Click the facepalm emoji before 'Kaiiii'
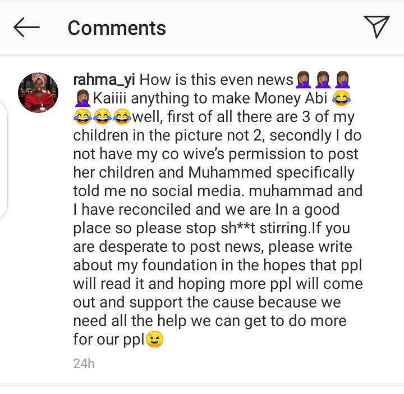 click(82, 98)
